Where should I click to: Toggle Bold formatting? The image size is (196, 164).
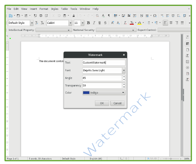click(88, 23)
